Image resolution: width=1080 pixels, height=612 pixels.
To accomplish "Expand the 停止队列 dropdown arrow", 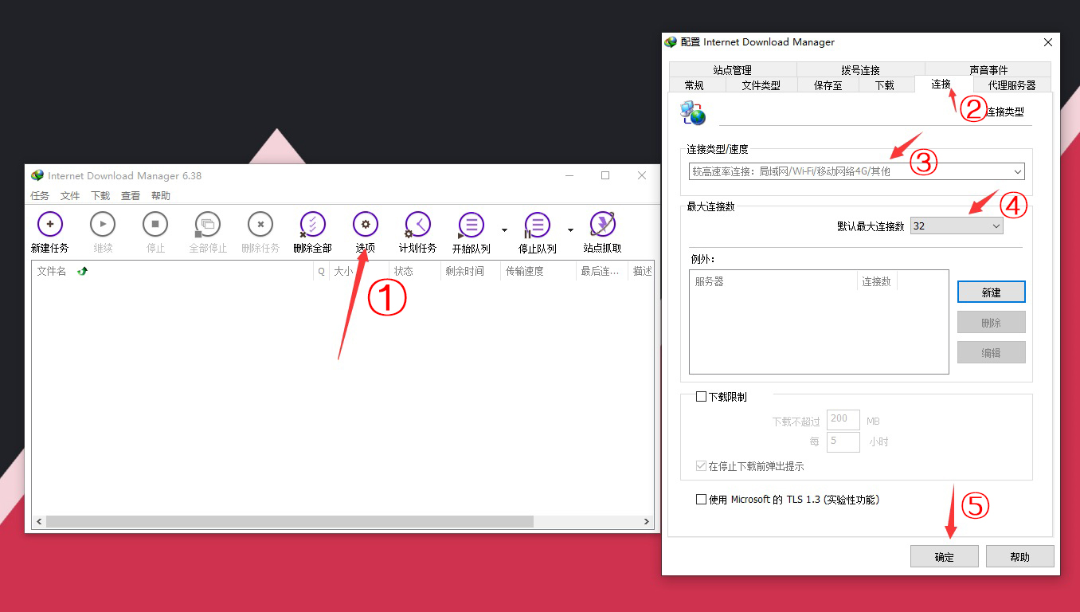I will [x=570, y=229].
